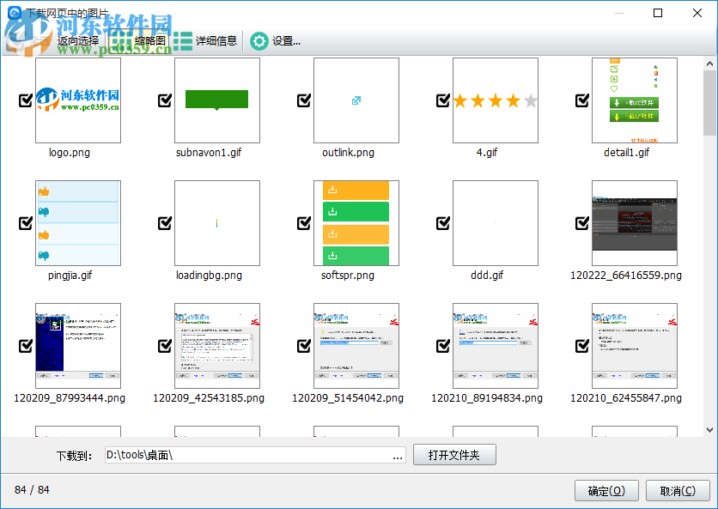This screenshot has width=718, height=509.
Task: Click the 120222_66416559.png file name
Action: pos(626,275)
